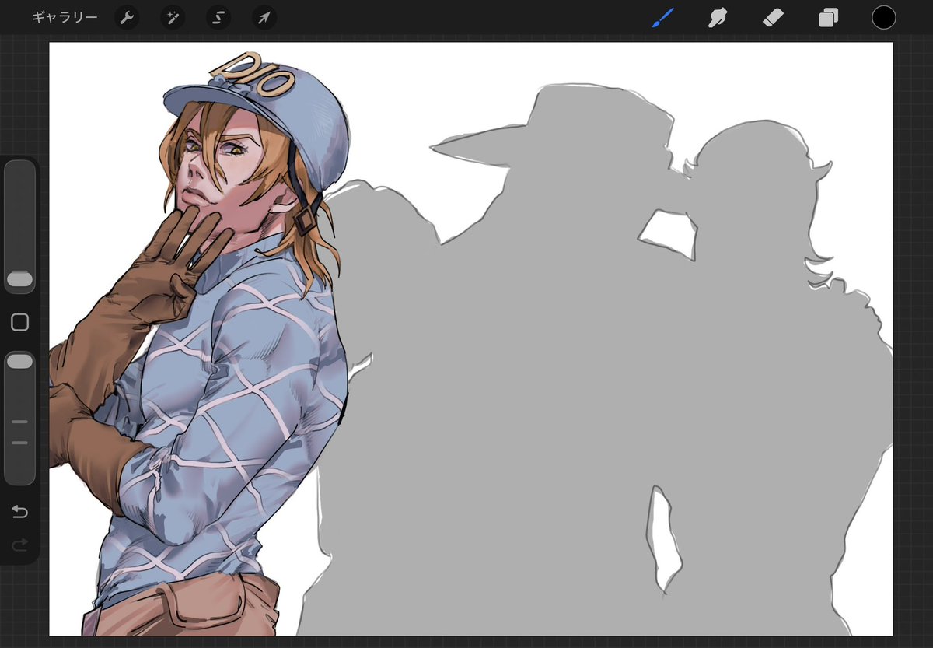Open the black color picker circle
This screenshot has height=648, width=933.
point(883,17)
